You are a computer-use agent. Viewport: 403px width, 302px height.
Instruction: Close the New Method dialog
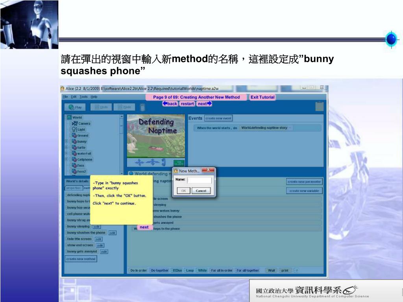pyautogui.click(x=209, y=170)
